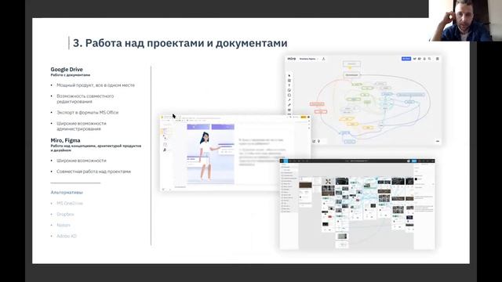Viewport: 502px width, 282px height.
Task: Click bullet "Возможность совместного редактирования"
Action: pyautogui.click(x=85, y=99)
